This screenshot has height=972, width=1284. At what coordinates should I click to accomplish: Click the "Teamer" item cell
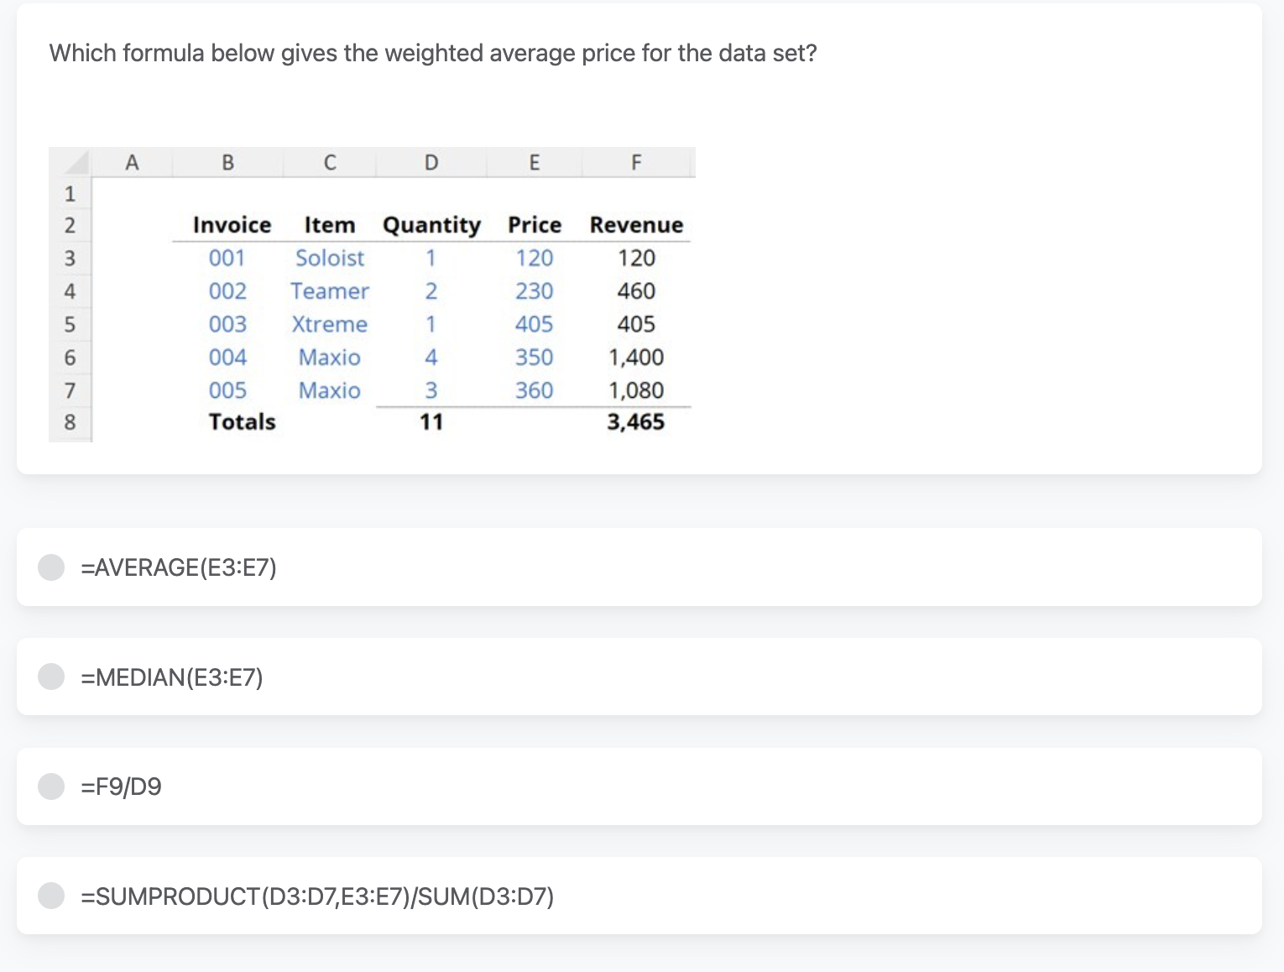click(x=330, y=291)
